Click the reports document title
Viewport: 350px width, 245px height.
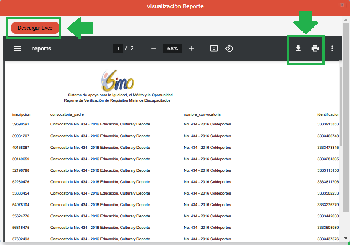(42, 48)
